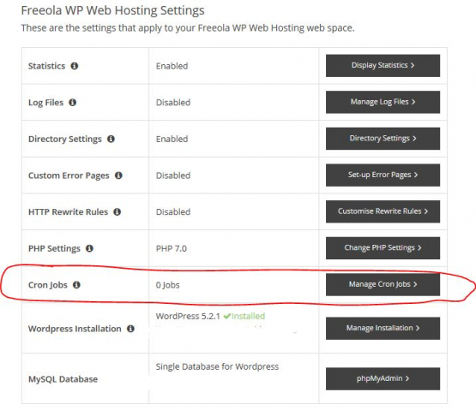Open the Display Statistics button

[x=383, y=65]
